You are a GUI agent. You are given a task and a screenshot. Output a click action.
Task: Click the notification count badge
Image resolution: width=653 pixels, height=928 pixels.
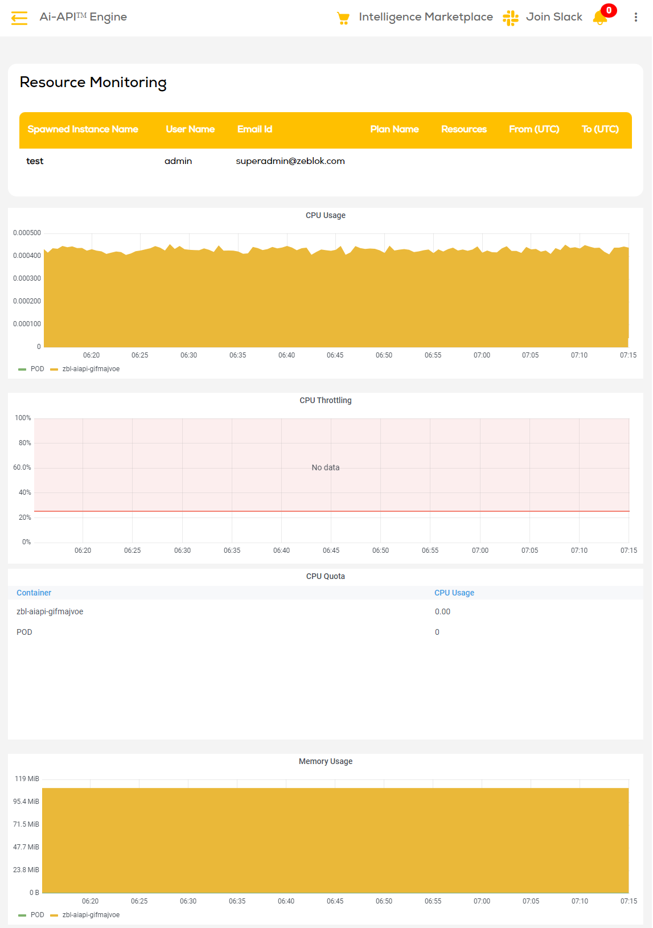click(x=609, y=10)
